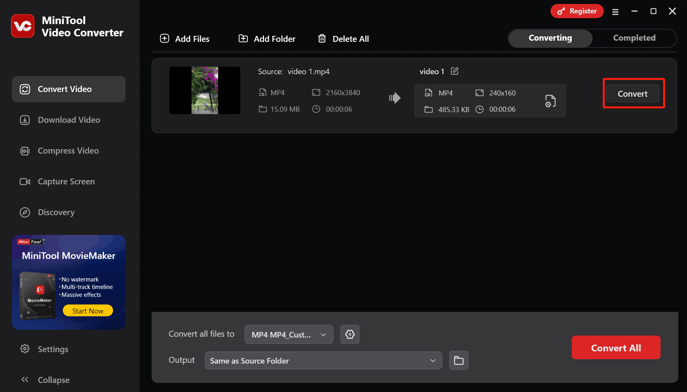Open the hamburger menu icon
The width and height of the screenshot is (687, 392).
coord(615,12)
